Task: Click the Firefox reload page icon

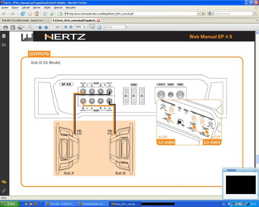Action: pos(23,14)
